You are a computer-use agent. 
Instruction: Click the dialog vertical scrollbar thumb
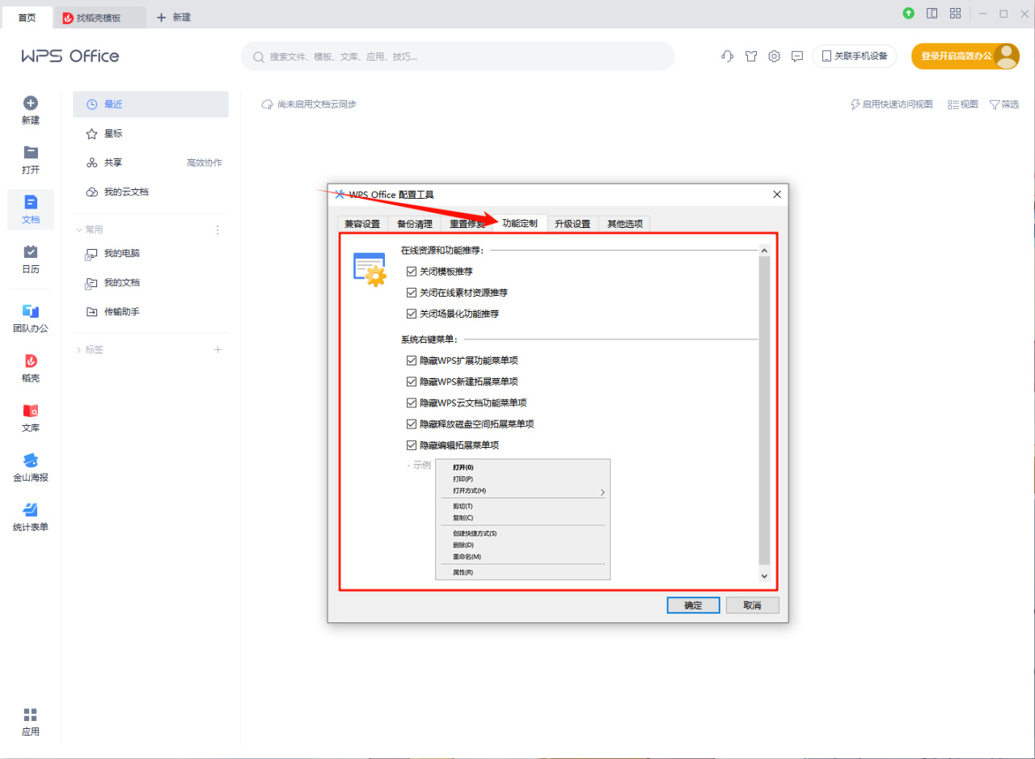coord(764,411)
